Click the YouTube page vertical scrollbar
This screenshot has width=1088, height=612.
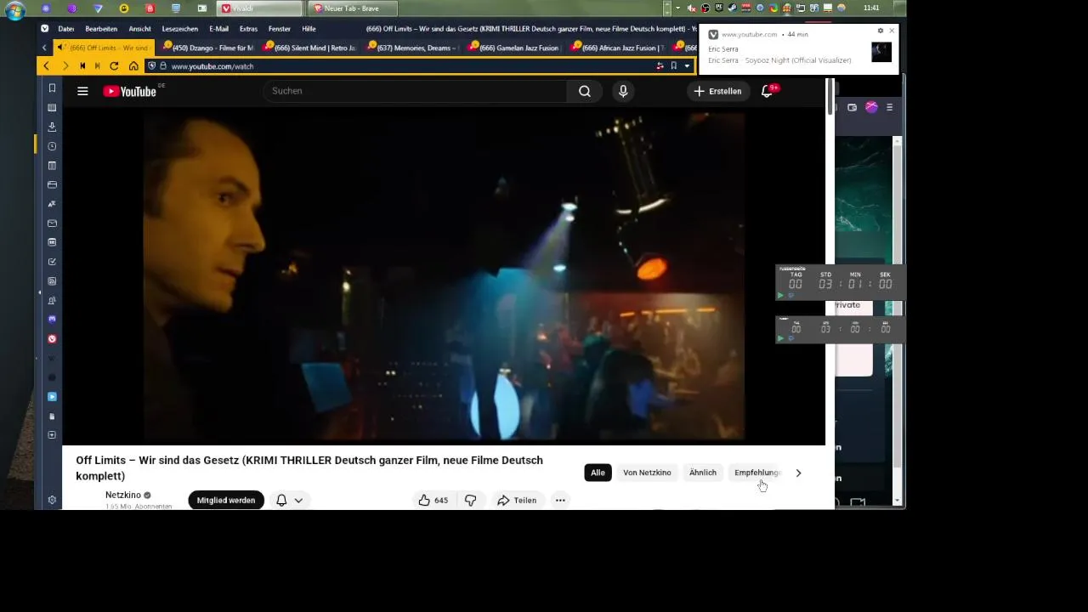coord(830,98)
